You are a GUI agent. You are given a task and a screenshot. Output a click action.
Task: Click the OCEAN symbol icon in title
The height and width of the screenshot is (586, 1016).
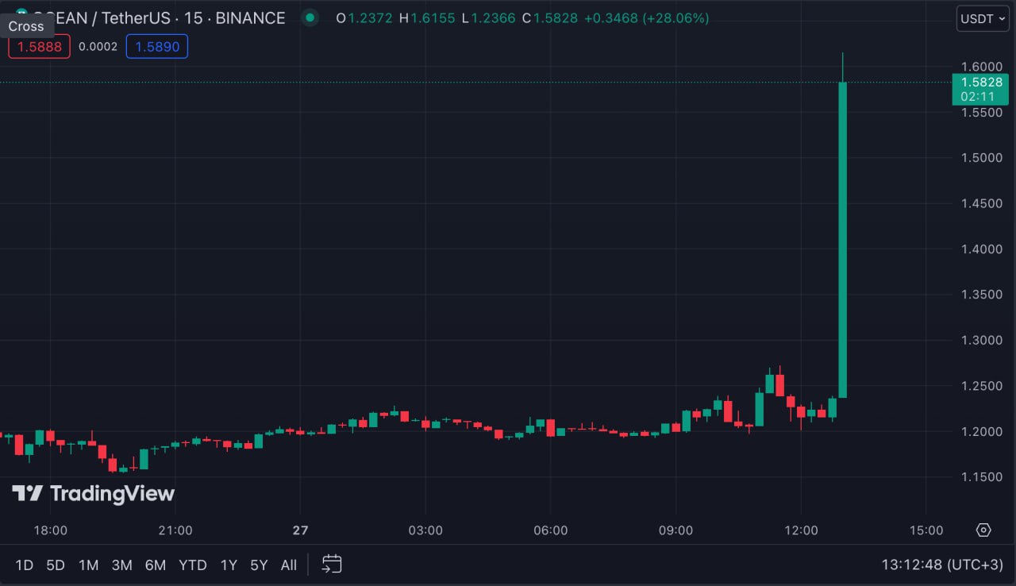[x=21, y=14]
